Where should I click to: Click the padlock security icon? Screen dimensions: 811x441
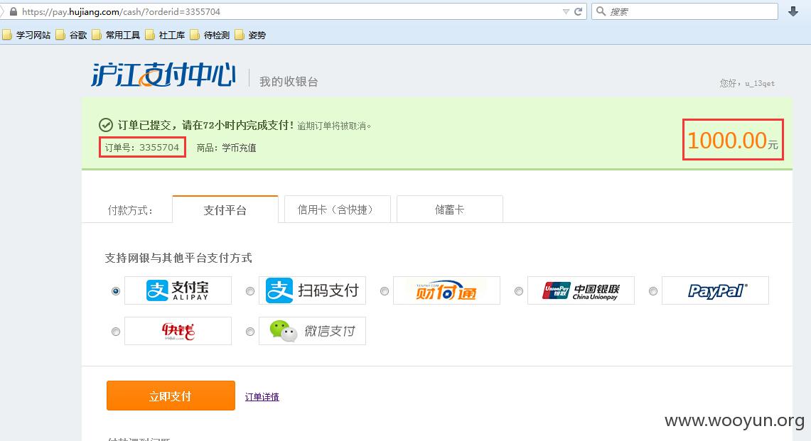[14, 11]
